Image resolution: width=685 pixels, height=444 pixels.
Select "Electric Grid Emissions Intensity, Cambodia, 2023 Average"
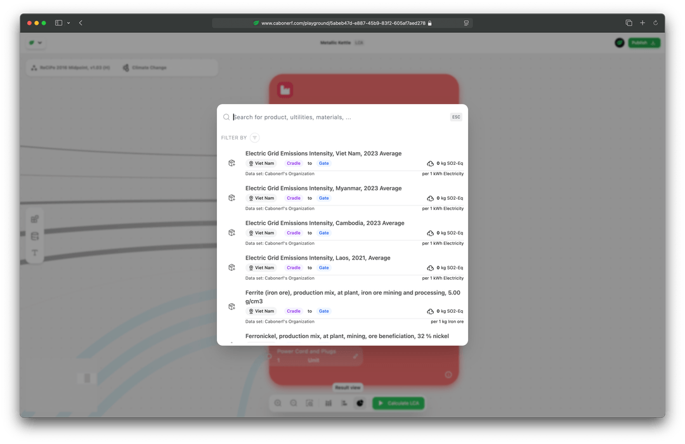pyautogui.click(x=325, y=223)
